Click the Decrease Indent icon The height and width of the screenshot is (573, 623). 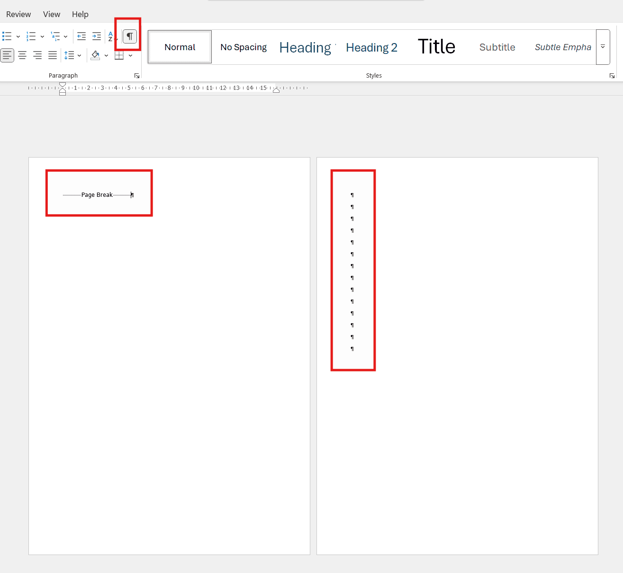coord(81,36)
